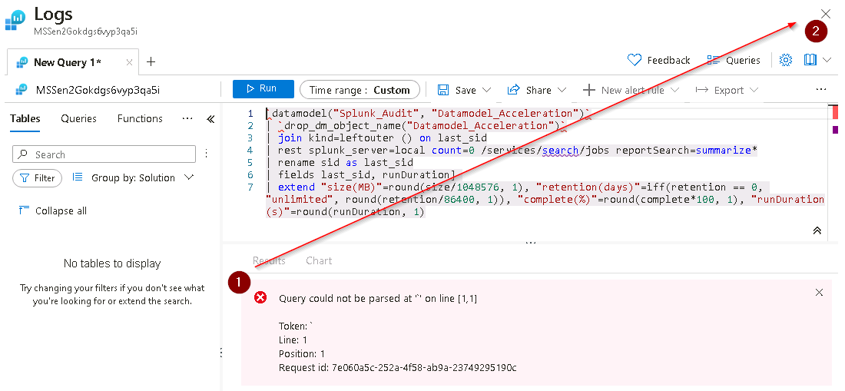Image resolution: width=845 pixels, height=391 pixels.
Task: Open the documentation book icon
Action: [x=810, y=60]
